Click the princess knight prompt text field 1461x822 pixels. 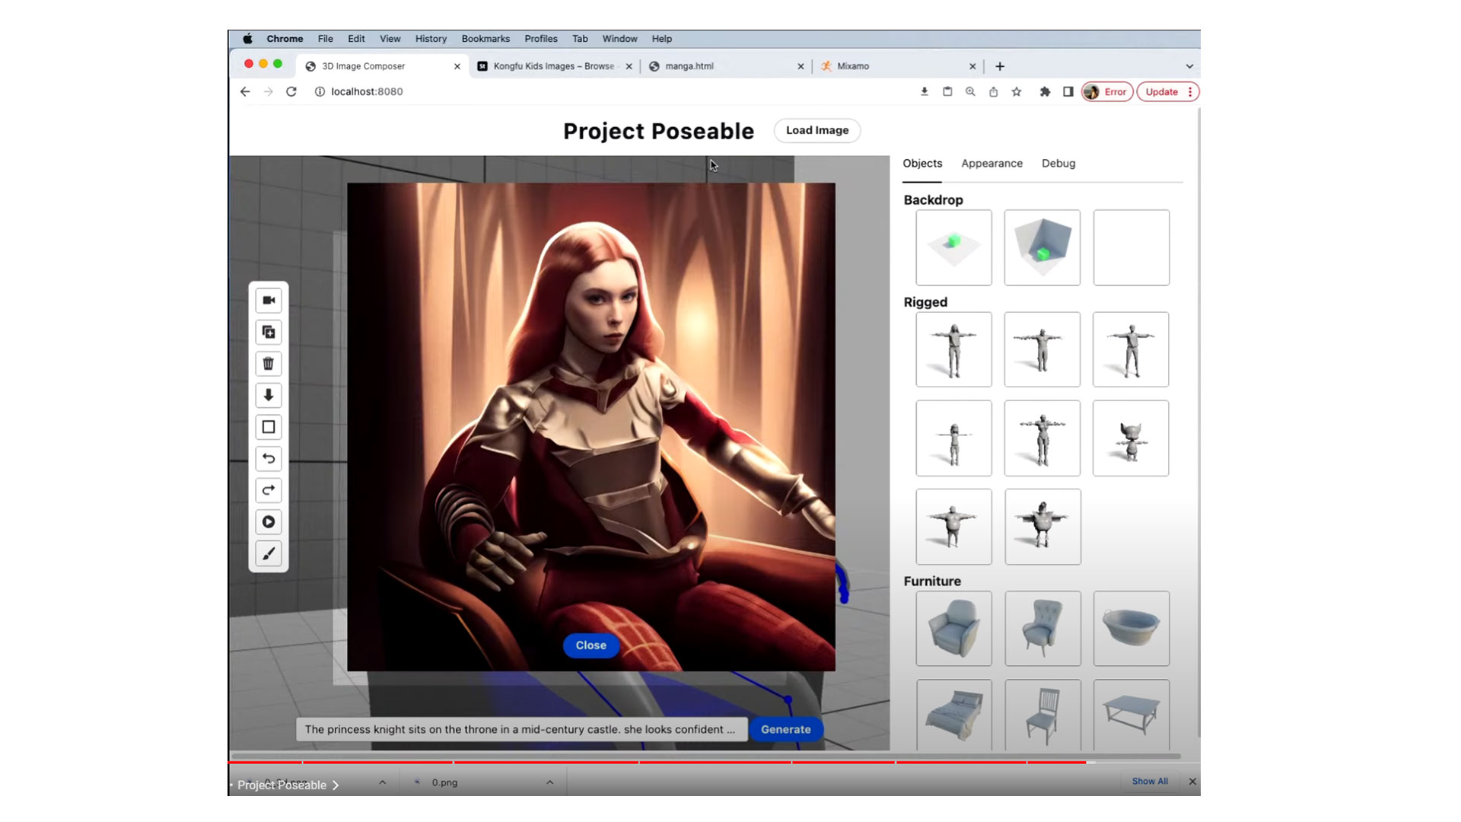pos(520,729)
